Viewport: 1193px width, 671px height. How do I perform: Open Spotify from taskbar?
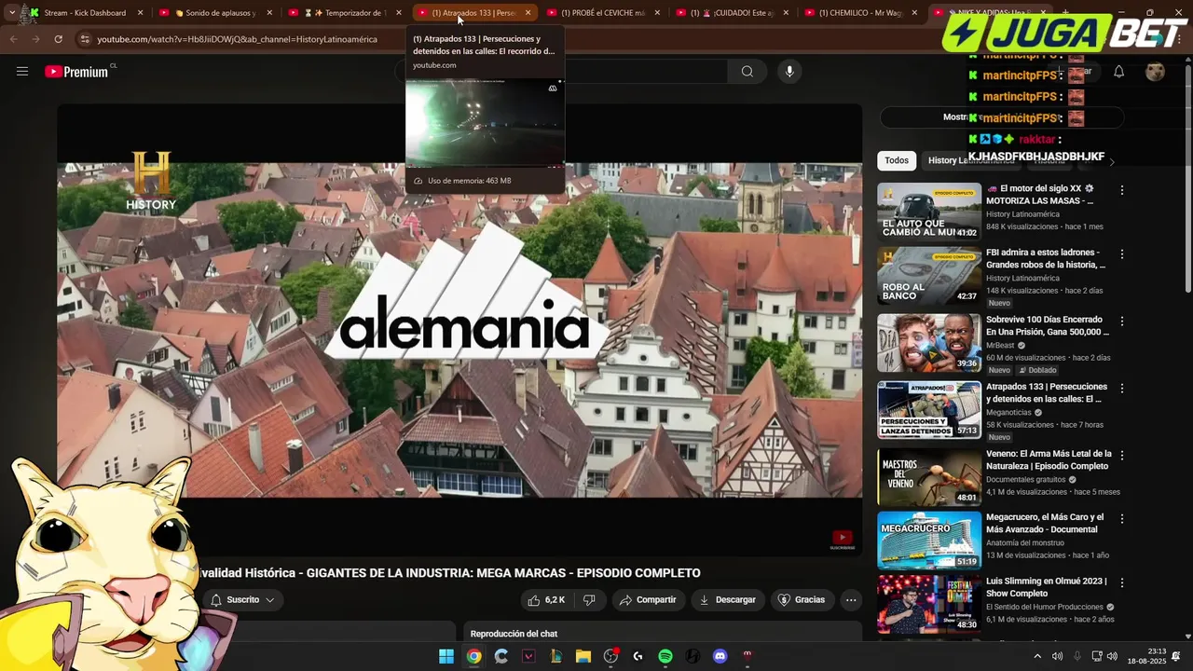click(665, 656)
